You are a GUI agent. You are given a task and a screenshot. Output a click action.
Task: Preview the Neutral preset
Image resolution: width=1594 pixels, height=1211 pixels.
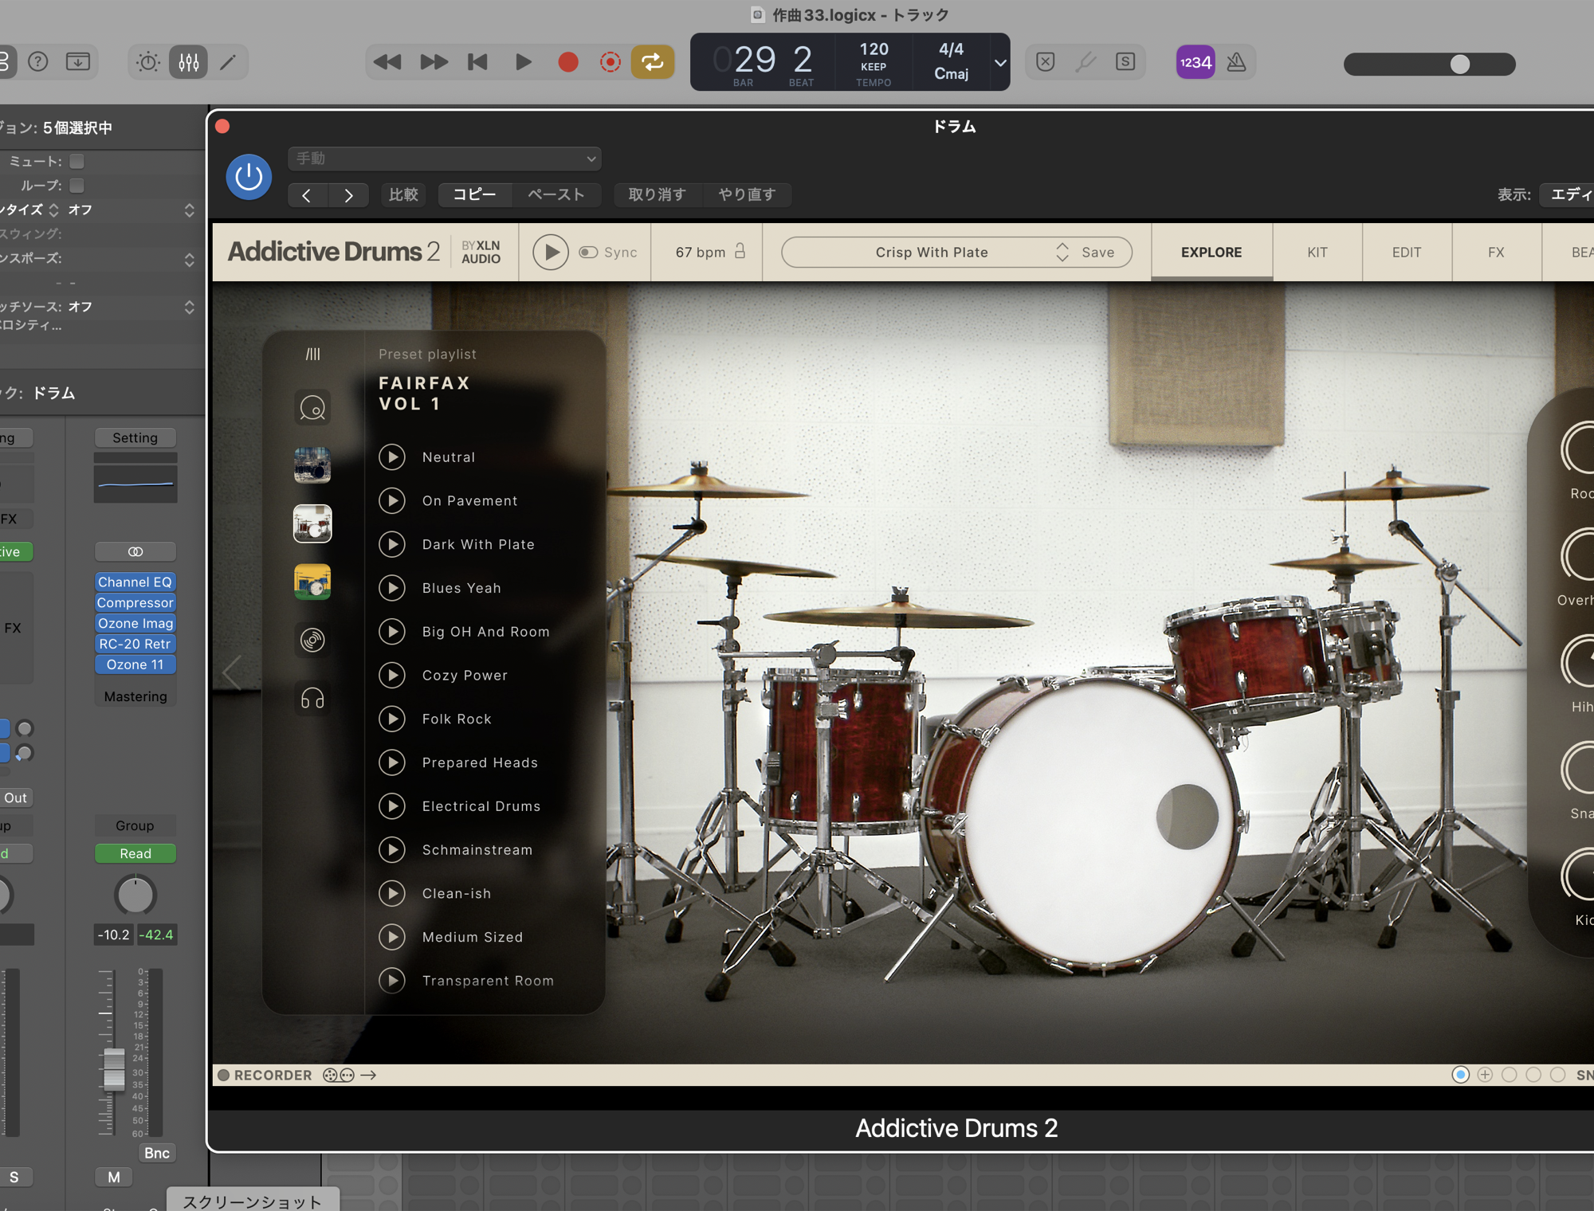(391, 457)
